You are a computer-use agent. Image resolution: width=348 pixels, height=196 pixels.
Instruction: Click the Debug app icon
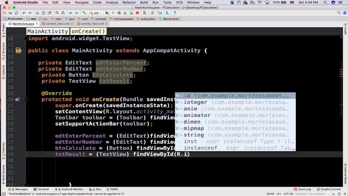pos(119,13)
